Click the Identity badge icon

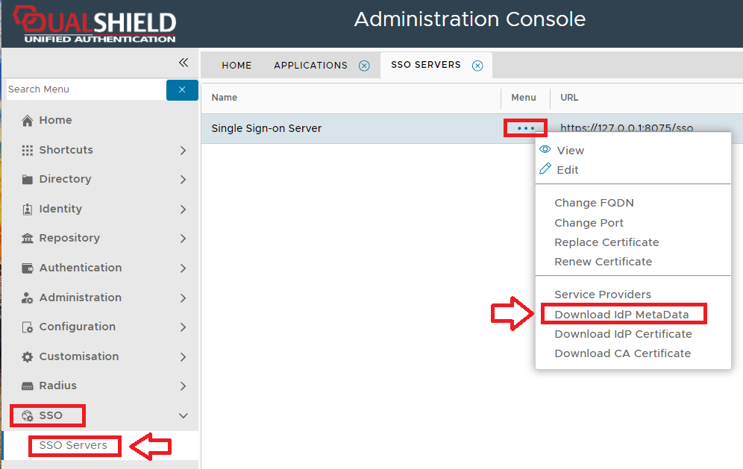click(x=28, y=210)
